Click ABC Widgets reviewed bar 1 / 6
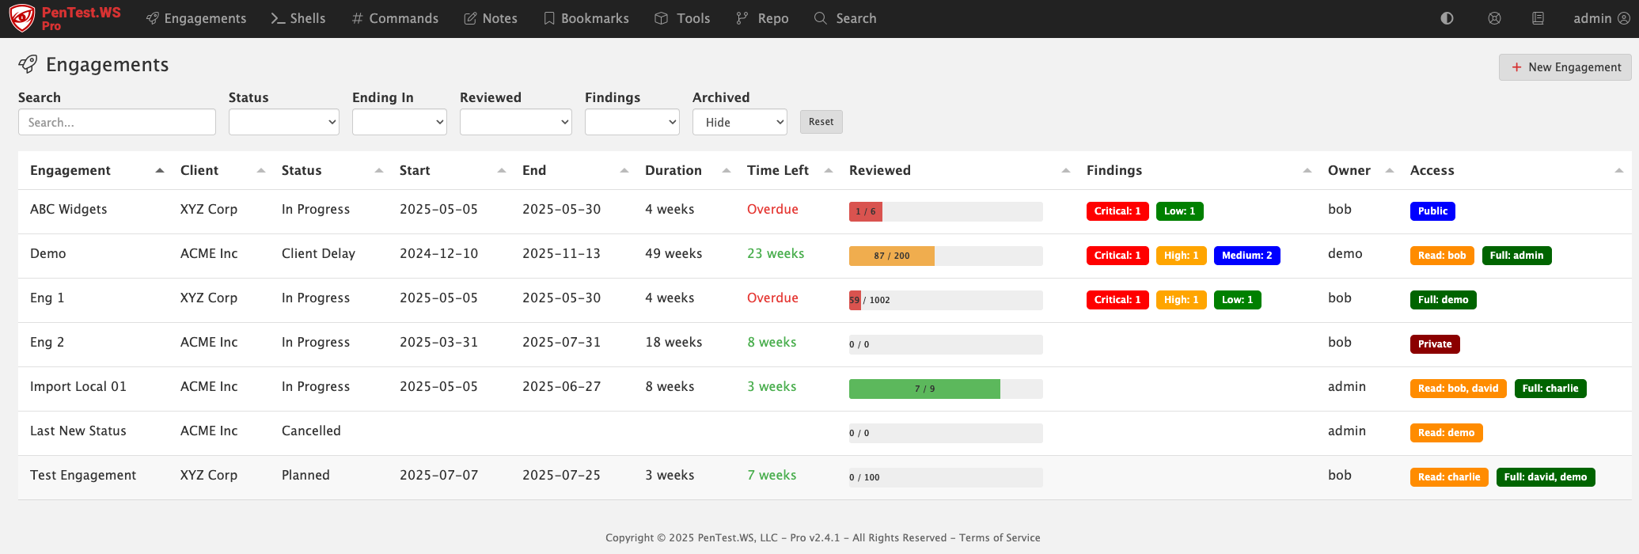The height and width of the screenshot is (554, 1639). point(946,211)
